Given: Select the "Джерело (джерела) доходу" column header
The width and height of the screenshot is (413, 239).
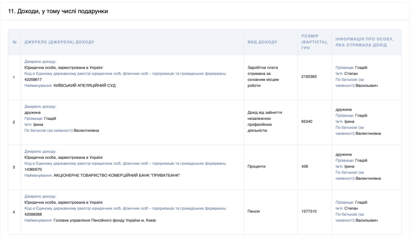Looking at the screenshot, I should [x=59, y=42].
